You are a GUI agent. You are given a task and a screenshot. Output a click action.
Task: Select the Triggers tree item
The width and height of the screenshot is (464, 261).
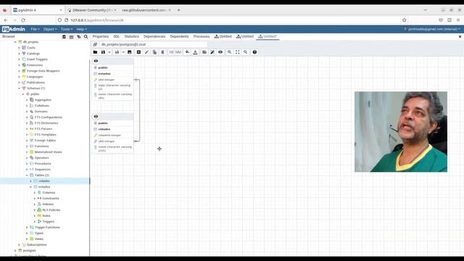click(49, 222)
